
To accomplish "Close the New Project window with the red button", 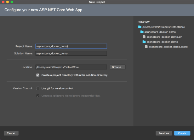I will [x=3, y=2].
